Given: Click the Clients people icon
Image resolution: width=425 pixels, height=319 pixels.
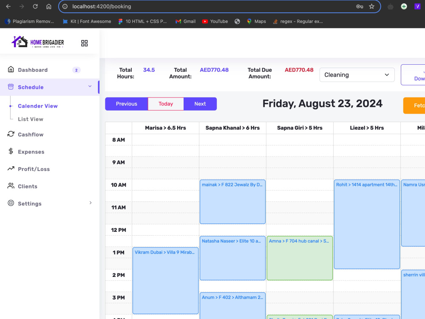Looking at the screenshot, I should click(x=11, y=186).
